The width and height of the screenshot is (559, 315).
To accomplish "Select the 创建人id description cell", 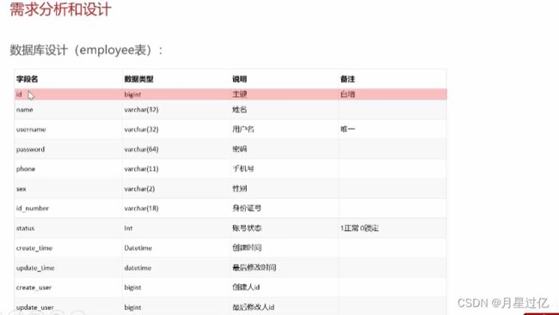I will point(246,288).
